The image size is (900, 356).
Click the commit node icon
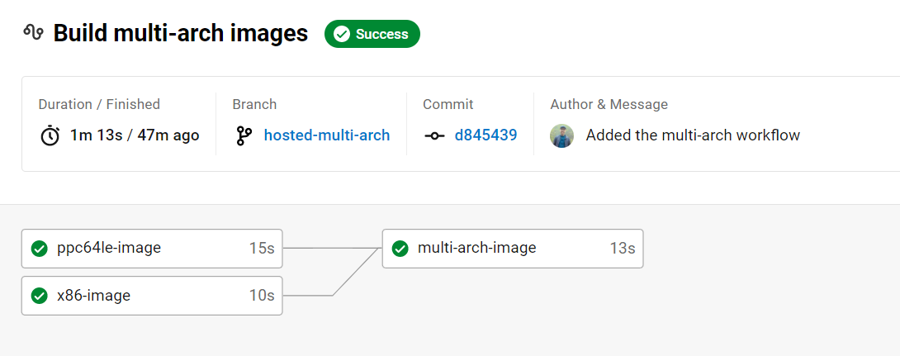point(434,136)
